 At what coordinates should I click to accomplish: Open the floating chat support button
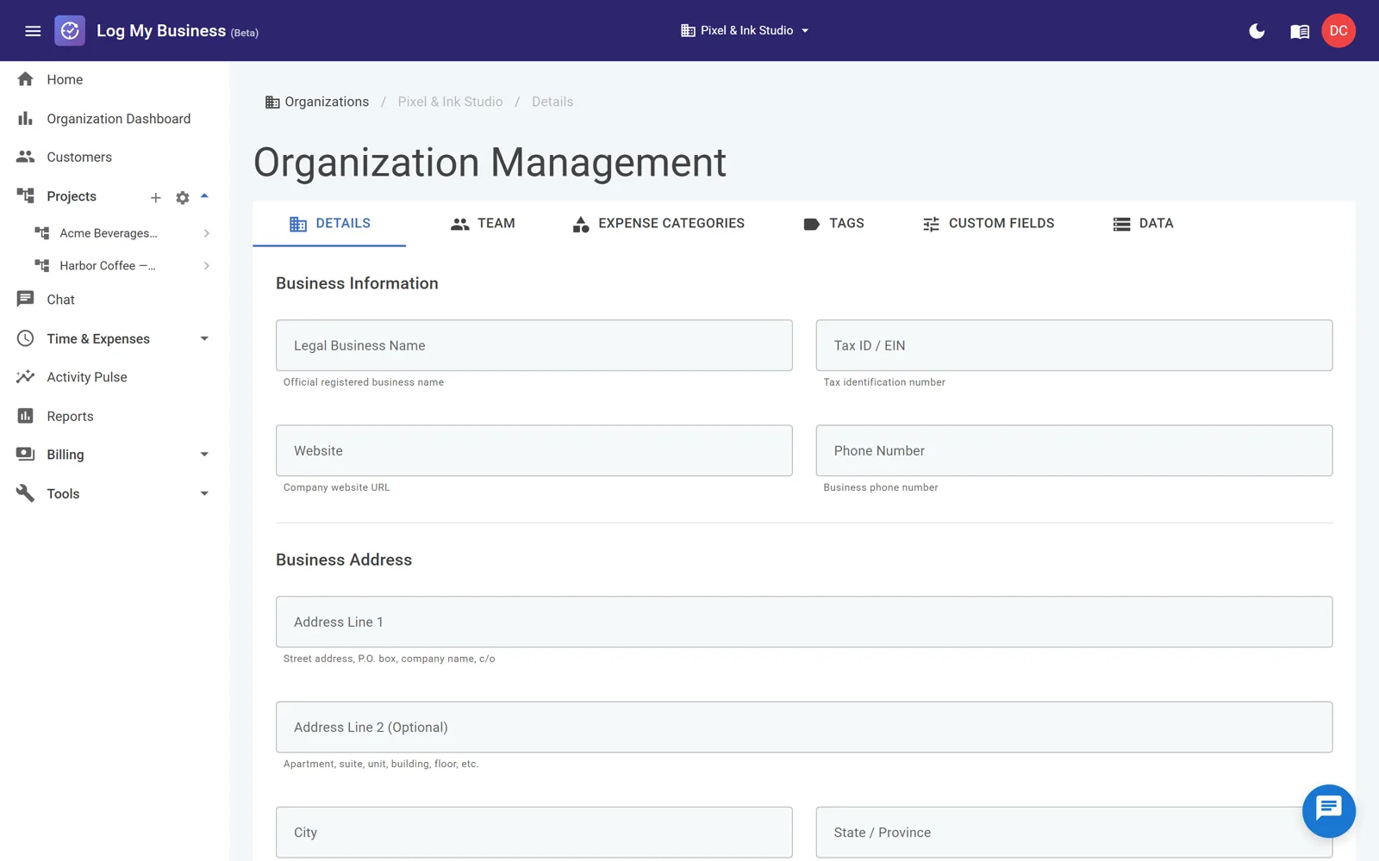tap(1328, 810)
